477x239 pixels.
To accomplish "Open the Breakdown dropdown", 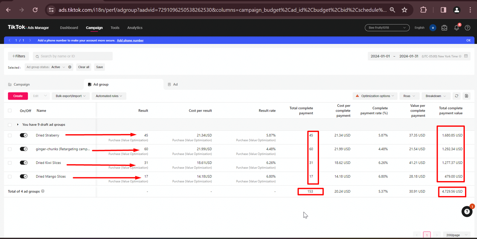I will tap(436, 96).
